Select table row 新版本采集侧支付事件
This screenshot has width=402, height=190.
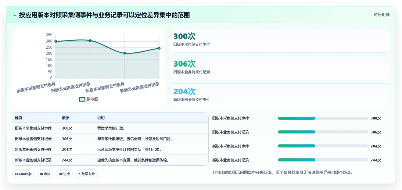coord(110,150)
